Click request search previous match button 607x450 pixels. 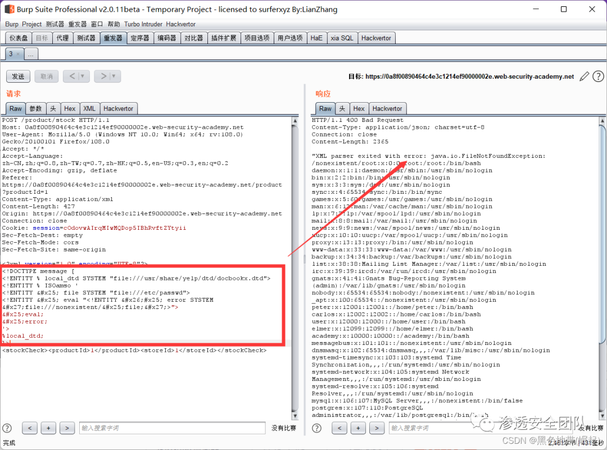pos(30,428)
